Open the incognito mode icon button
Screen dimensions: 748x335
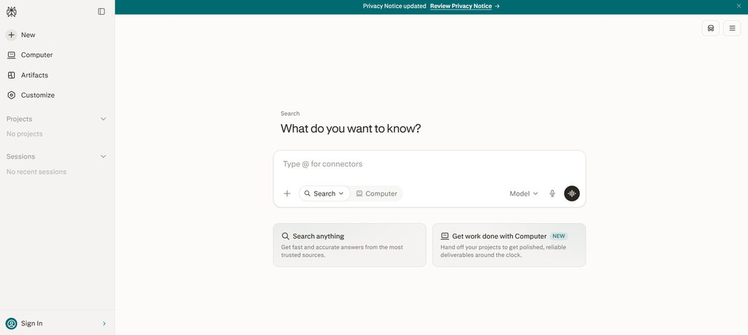click(x=710, y=28)
